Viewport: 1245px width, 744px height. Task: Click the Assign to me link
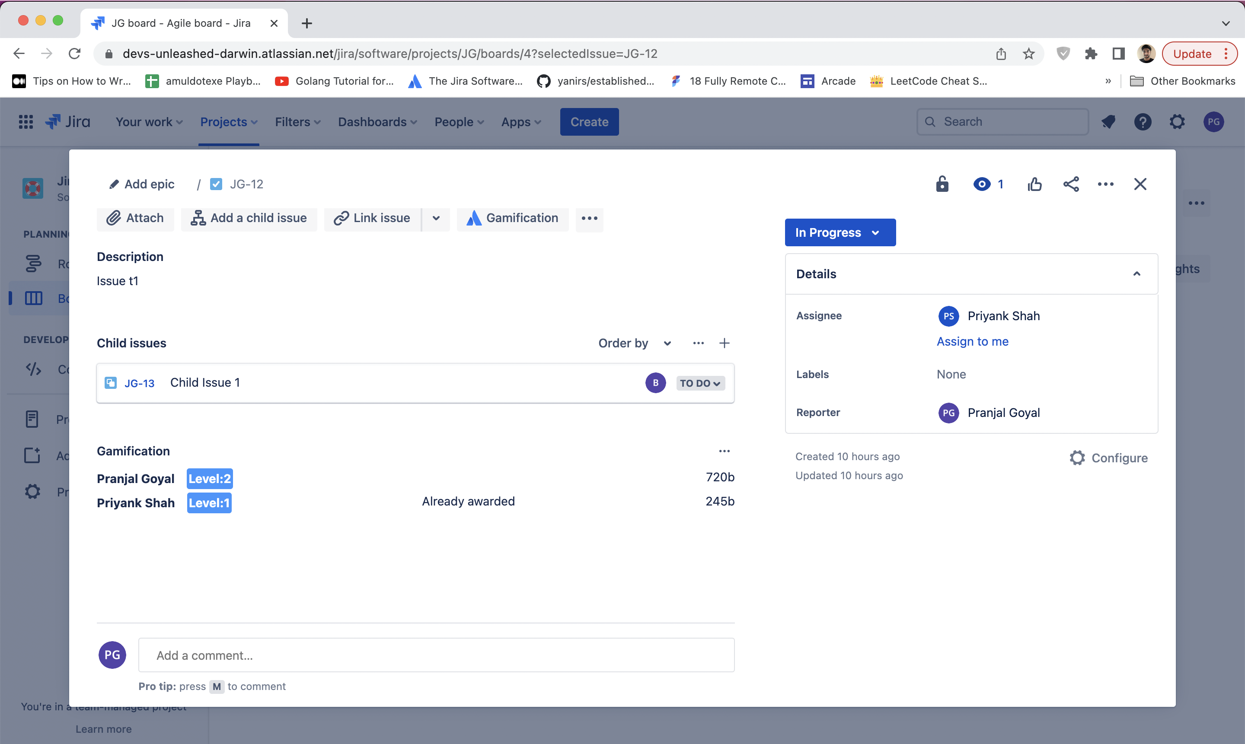pos(972,341)
